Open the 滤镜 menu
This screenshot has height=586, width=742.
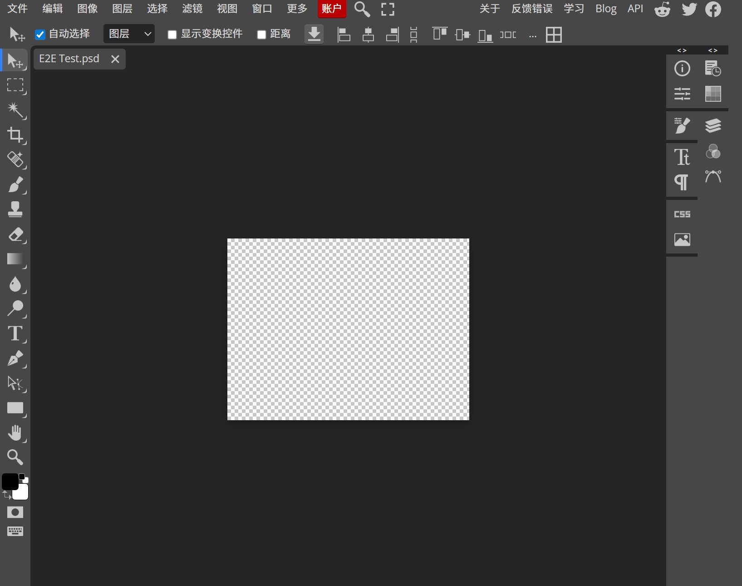[x=192, y=9]
